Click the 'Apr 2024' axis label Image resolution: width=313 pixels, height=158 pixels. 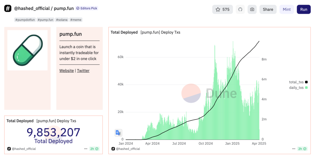pyautogui.click(x=152, y=144)
